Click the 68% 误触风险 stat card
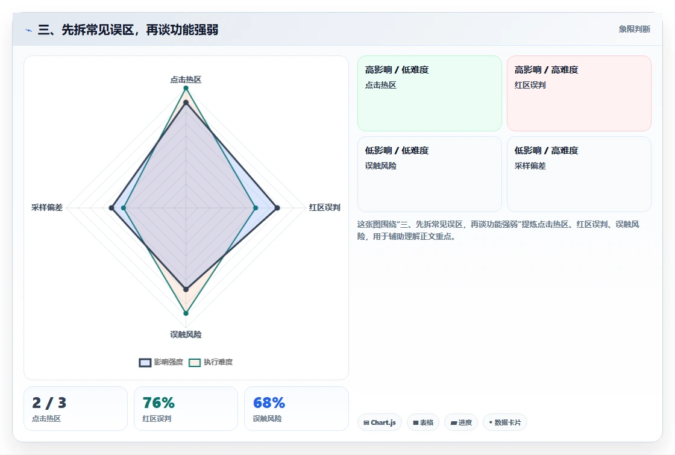 (x=296, y=409)
